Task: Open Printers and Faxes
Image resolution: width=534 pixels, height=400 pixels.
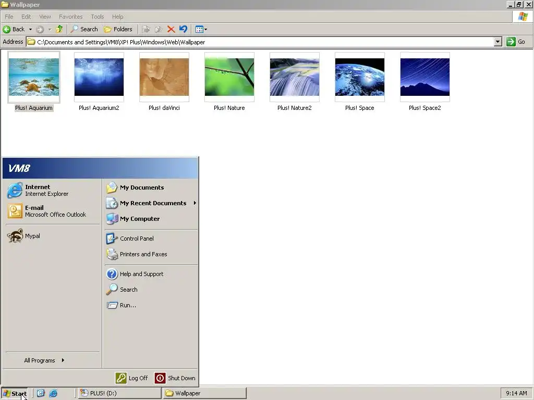Action: [x=151, y=254]
